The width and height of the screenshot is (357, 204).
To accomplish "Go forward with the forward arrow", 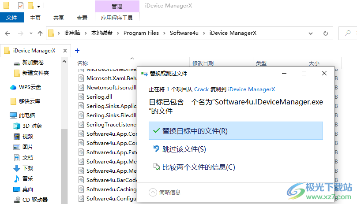I will 20,33.
